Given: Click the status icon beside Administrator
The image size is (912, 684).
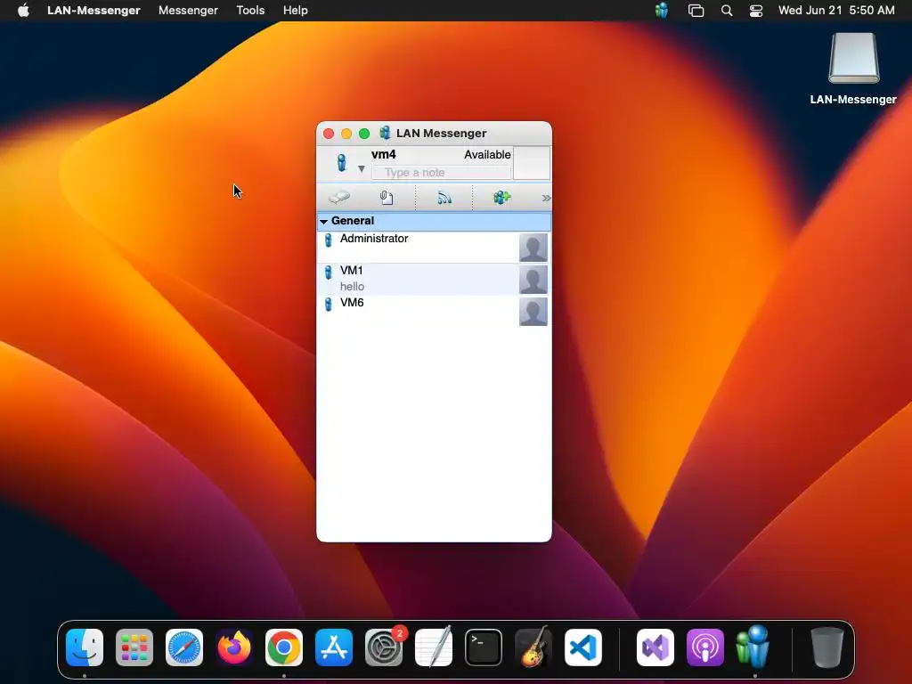Looking at the screenshot, I should [328, 240].
